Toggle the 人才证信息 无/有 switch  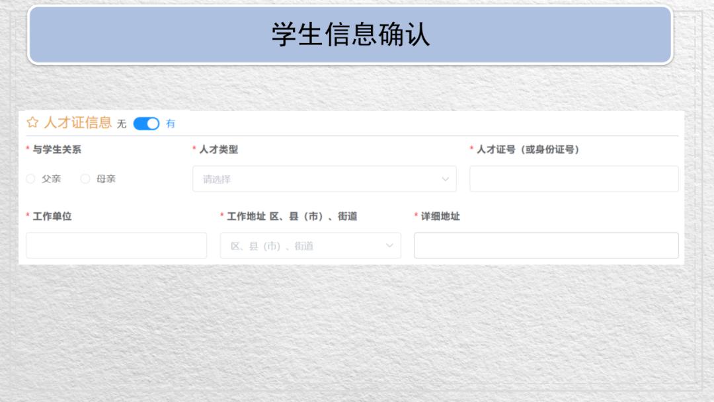point(146,124)
